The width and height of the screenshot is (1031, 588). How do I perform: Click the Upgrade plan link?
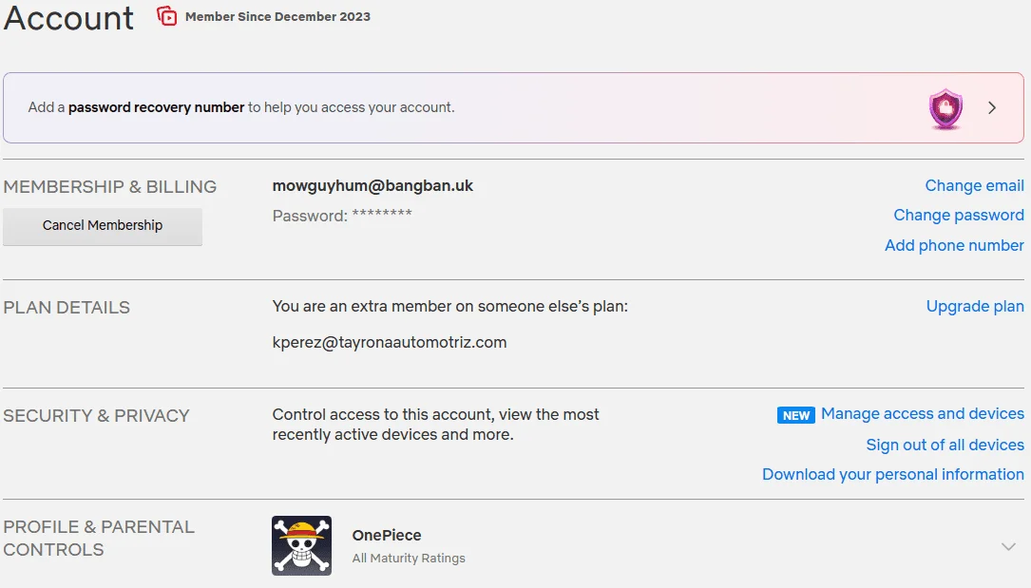[975, 307]
